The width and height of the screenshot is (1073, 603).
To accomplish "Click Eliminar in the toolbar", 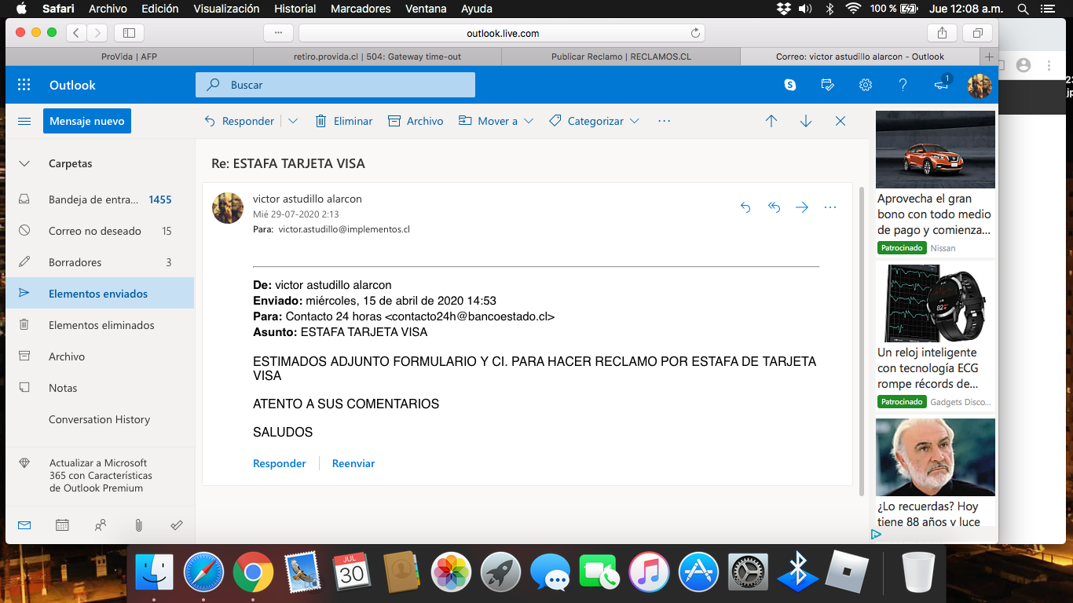I will click(x=343, y=121).
